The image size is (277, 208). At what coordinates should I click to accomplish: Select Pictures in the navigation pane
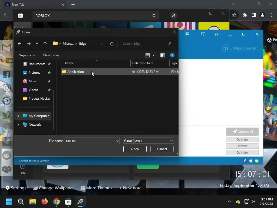34,73
